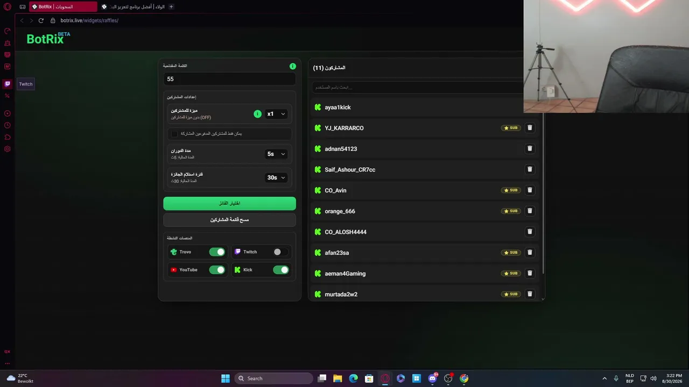The image size is (689, 387).
Task: Open Windows Start menu
Action: coord(226,378)
